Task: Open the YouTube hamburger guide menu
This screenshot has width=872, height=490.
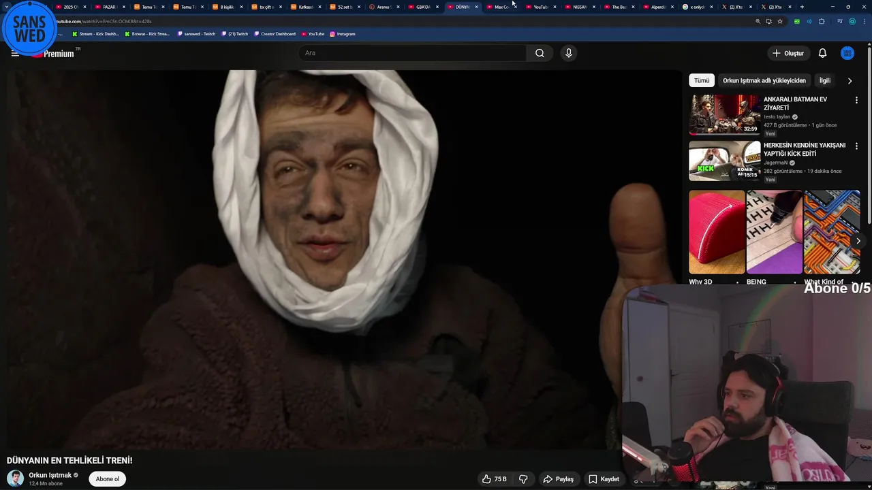Action: tap(15, 53)
